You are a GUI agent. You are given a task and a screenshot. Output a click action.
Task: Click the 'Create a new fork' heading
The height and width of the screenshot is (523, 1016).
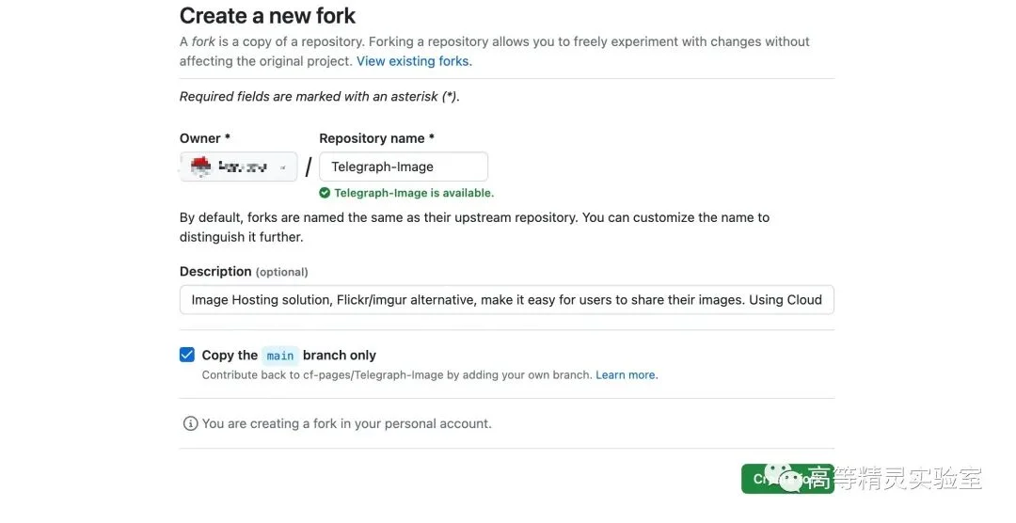coord(267,16)
